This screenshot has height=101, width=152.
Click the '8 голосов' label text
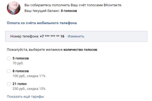tap(21, 71)
